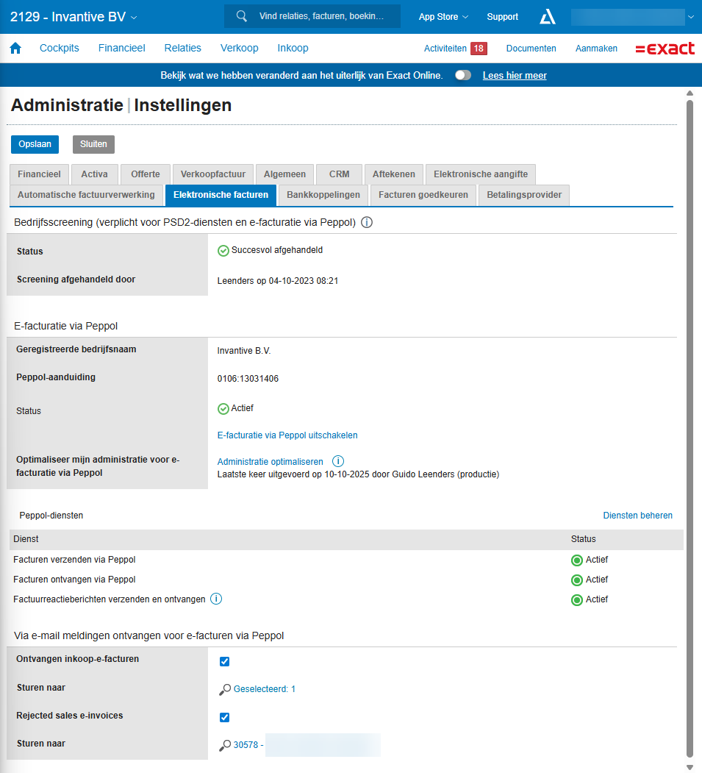Uncheck Rejected sales e-invoices checkbox
The height and width of the screenshot is (773, 702).
pyautogui.click(x=225, y=717)
